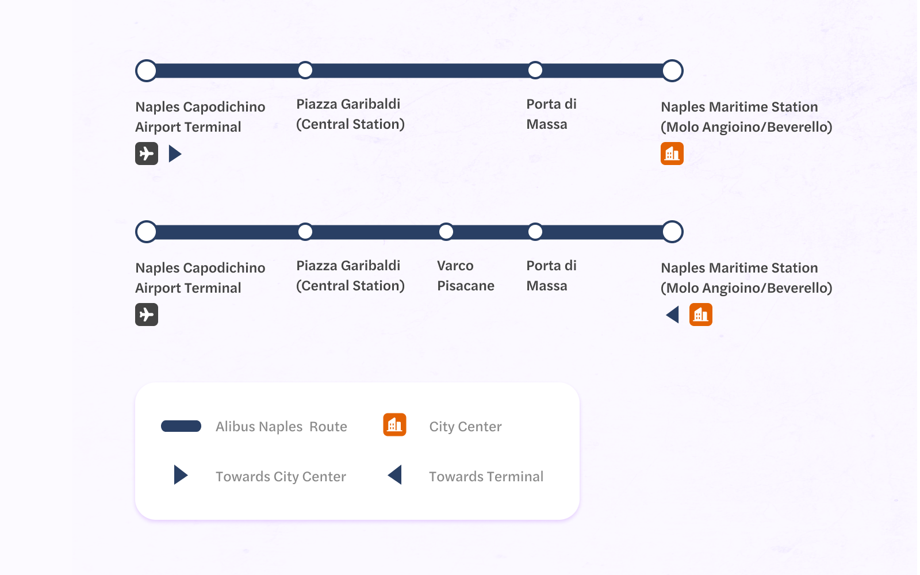Click the airplane icon on the top route
This screenshot has width=920, height=575.
[x=147, y=154]
